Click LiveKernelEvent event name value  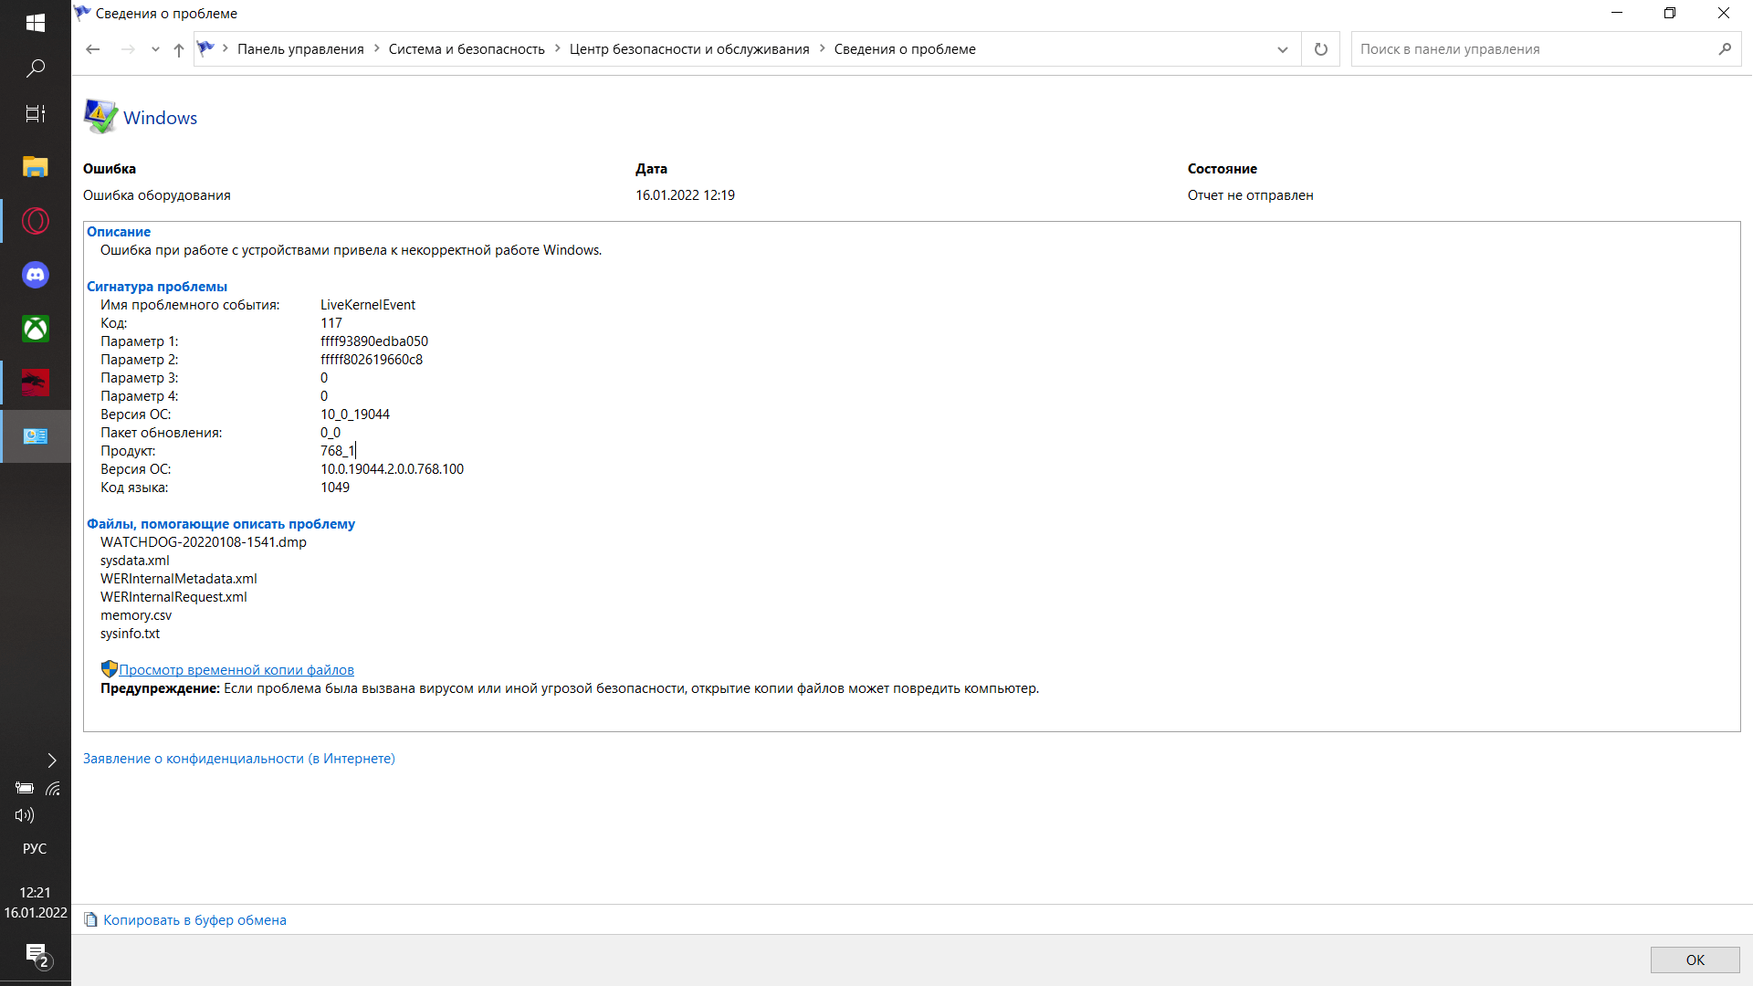368,305
